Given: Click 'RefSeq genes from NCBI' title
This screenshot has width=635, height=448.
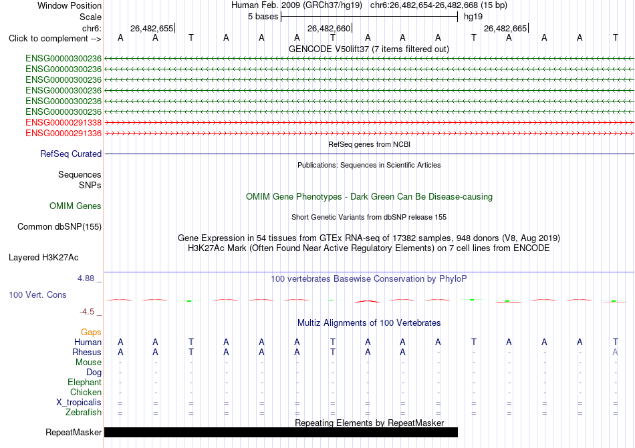Looking at the screenshot, I should click(x=370, y=144).
